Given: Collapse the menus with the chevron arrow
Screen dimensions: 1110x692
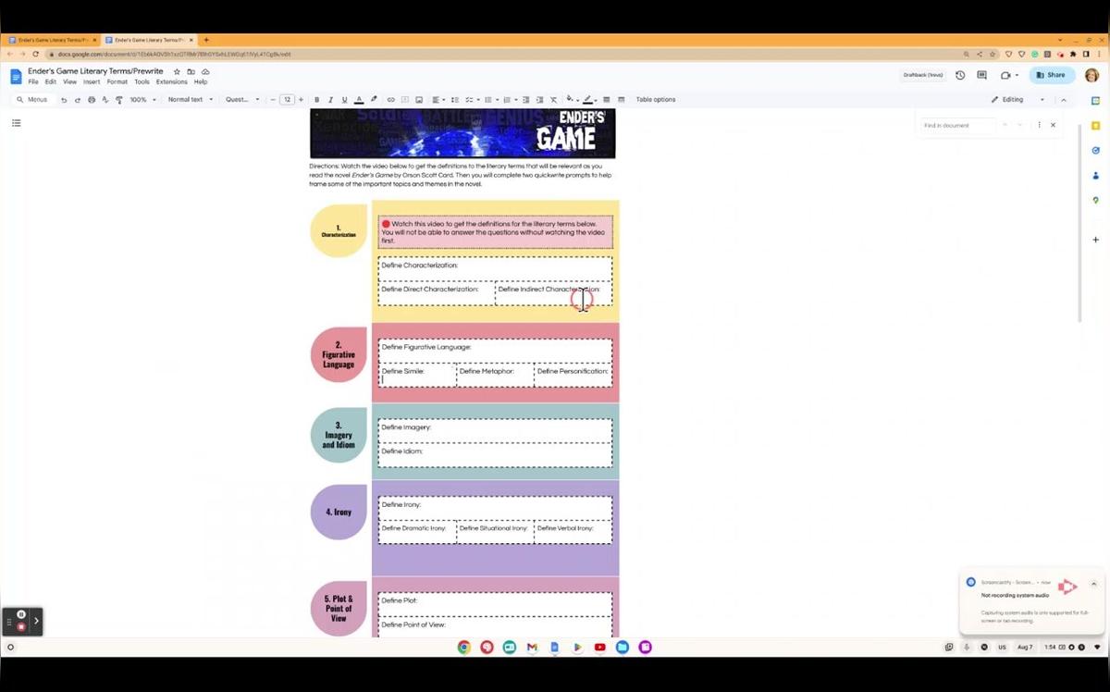Looking at the screenshot, I should (x=1064, y=100).
